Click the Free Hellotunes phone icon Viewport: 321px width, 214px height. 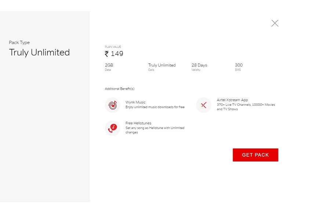pos(113,128)
